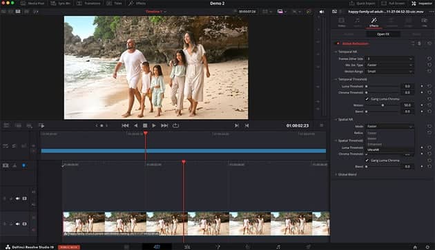Adjust the Motion slider handle
Screen dimensions: 435x250
coord(383,105)
